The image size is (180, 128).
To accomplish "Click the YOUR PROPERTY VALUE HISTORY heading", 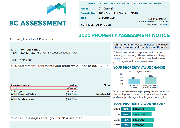I will [139, 104].
